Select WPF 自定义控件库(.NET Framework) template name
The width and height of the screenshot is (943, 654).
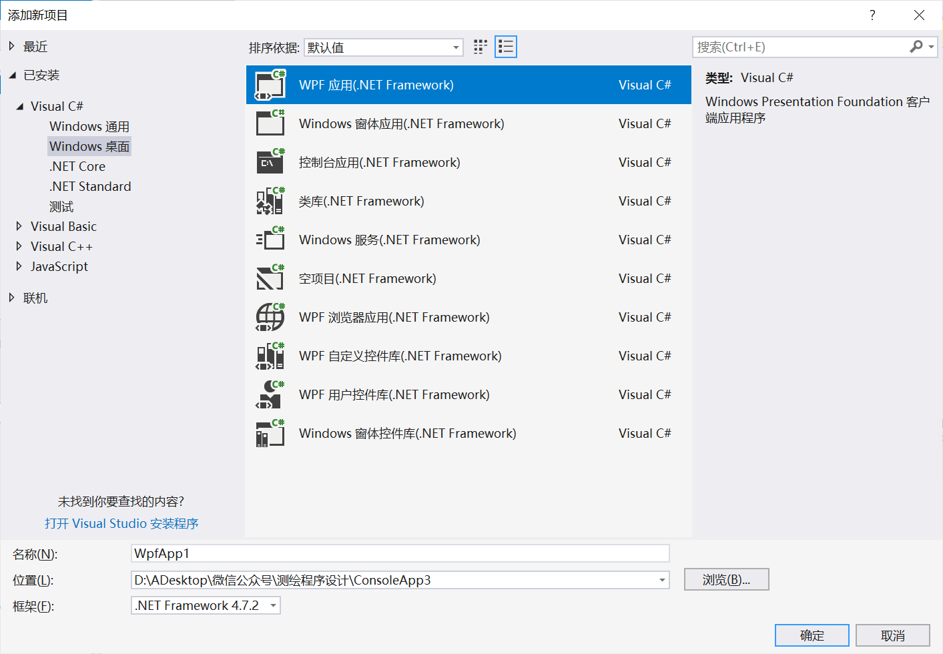400,356
